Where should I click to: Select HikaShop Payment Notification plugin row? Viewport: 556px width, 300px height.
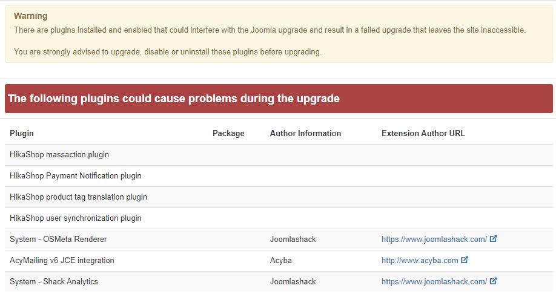pos(76,176)
